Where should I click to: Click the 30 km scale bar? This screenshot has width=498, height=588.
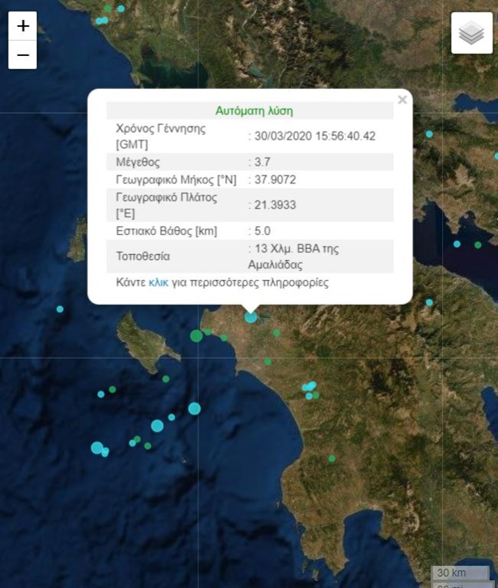coord(460,573)
